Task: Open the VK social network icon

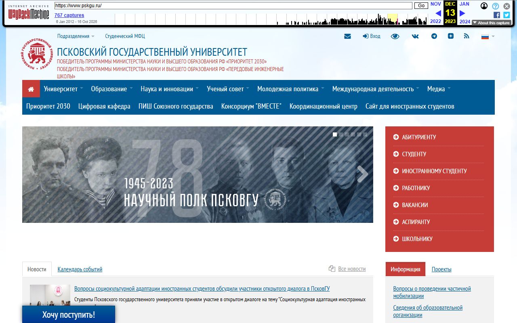Action: pos(415,36)
